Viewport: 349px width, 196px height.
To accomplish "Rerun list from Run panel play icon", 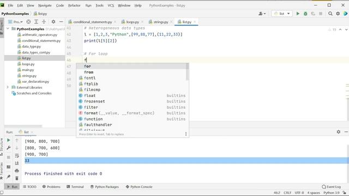I will pyautogui.click(x=9, y=140).
